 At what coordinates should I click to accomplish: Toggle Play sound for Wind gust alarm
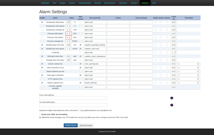[81, 56]
